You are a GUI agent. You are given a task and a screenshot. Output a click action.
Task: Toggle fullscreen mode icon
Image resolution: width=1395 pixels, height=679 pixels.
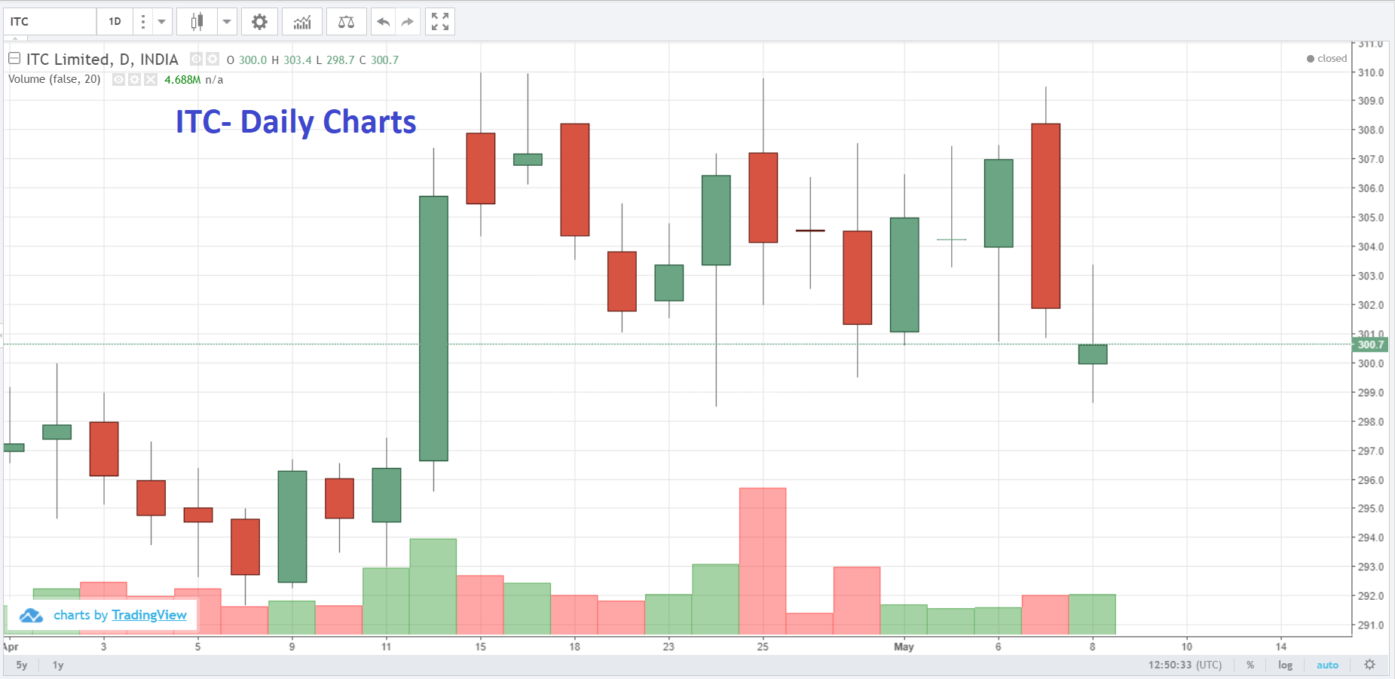pyautogui.click(x=440, y=22)
